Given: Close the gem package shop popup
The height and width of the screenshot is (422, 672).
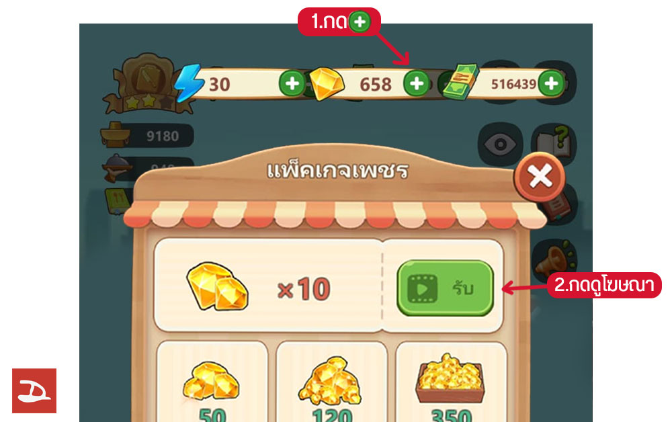Looking at the screenshot, I should click(540, 177).
